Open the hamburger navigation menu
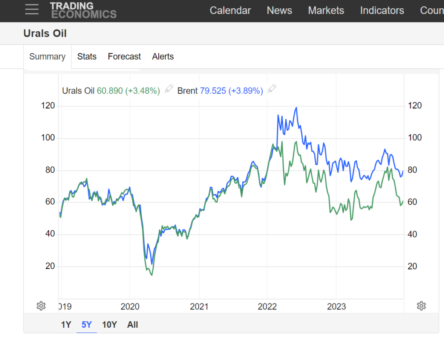 (x=32, y=10)
